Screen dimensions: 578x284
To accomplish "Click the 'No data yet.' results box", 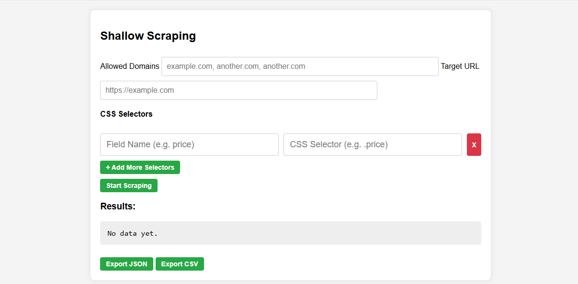I will 290,233.
